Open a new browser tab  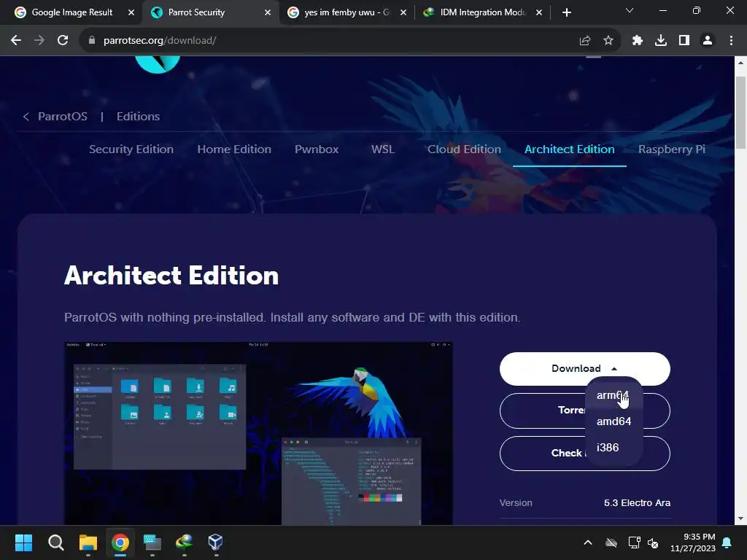click(566, 12)
